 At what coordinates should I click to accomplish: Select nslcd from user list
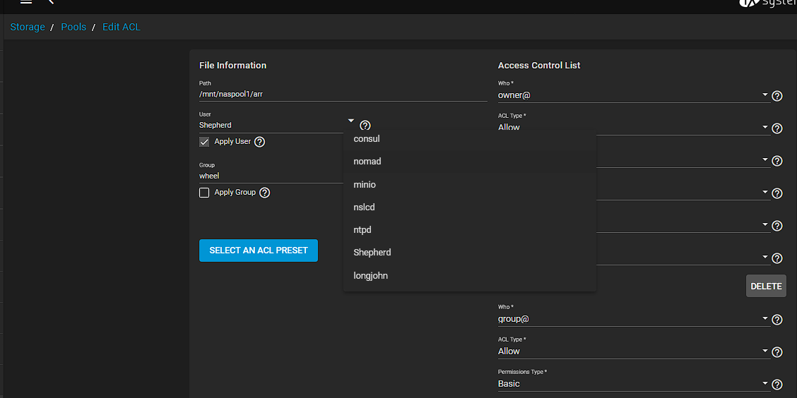pyautogui.click(x=470, y=207)
